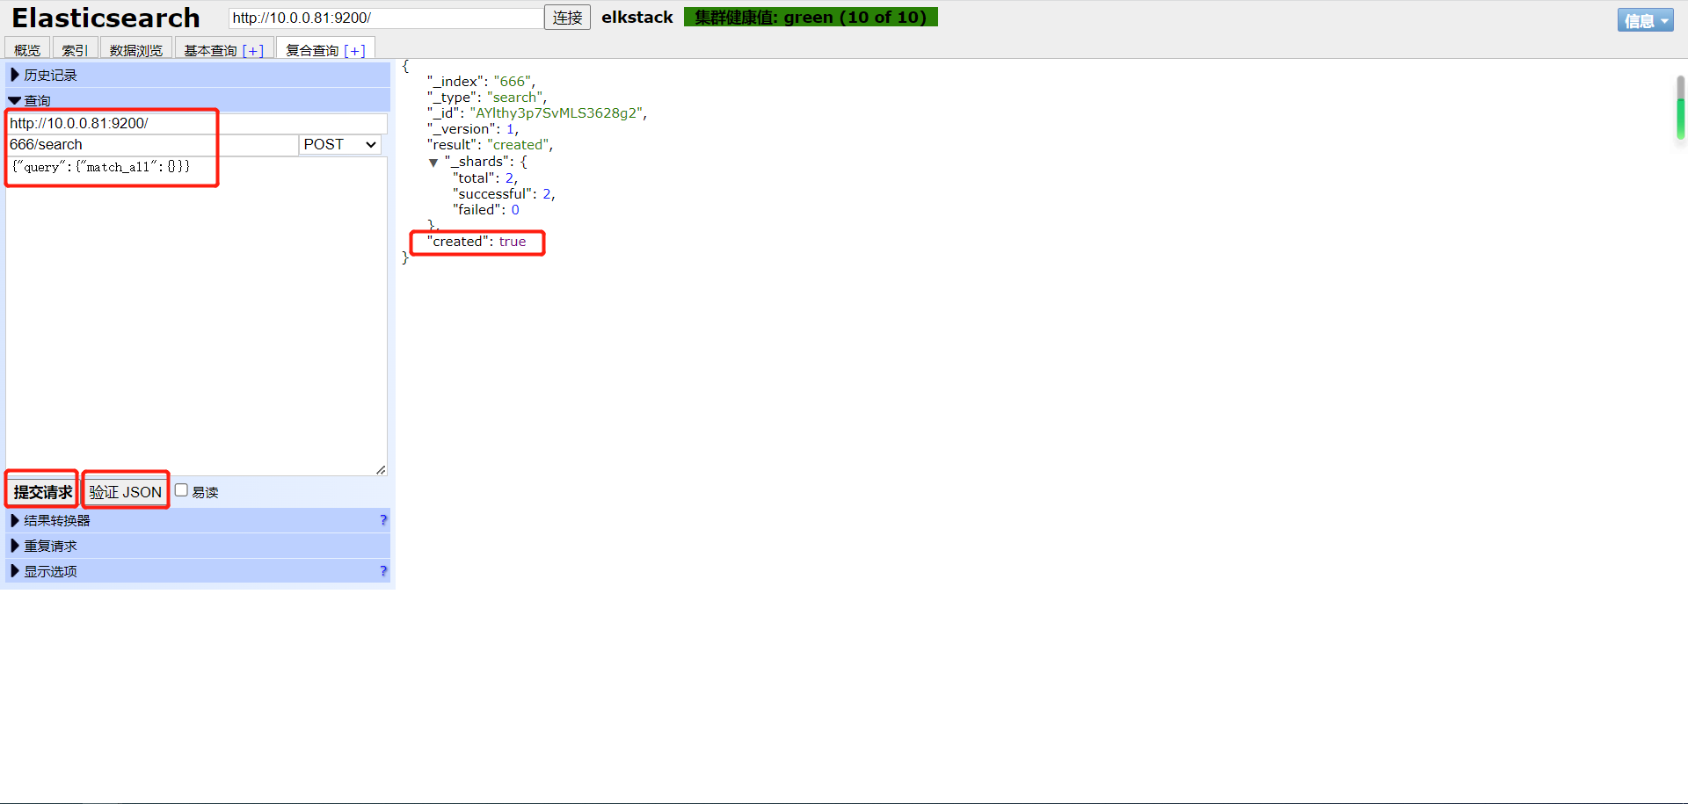
Task: Switch to the 索引 tab
Action: [x=75, y=50]
